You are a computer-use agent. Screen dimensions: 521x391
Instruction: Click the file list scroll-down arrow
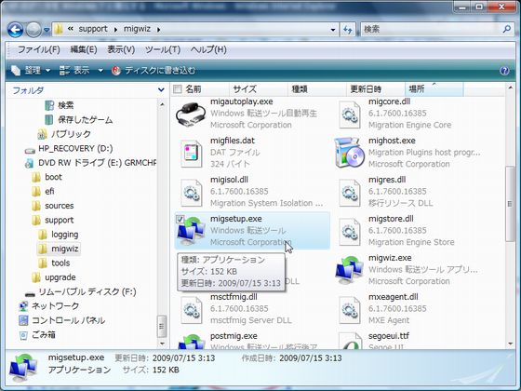tap(510, 344)
